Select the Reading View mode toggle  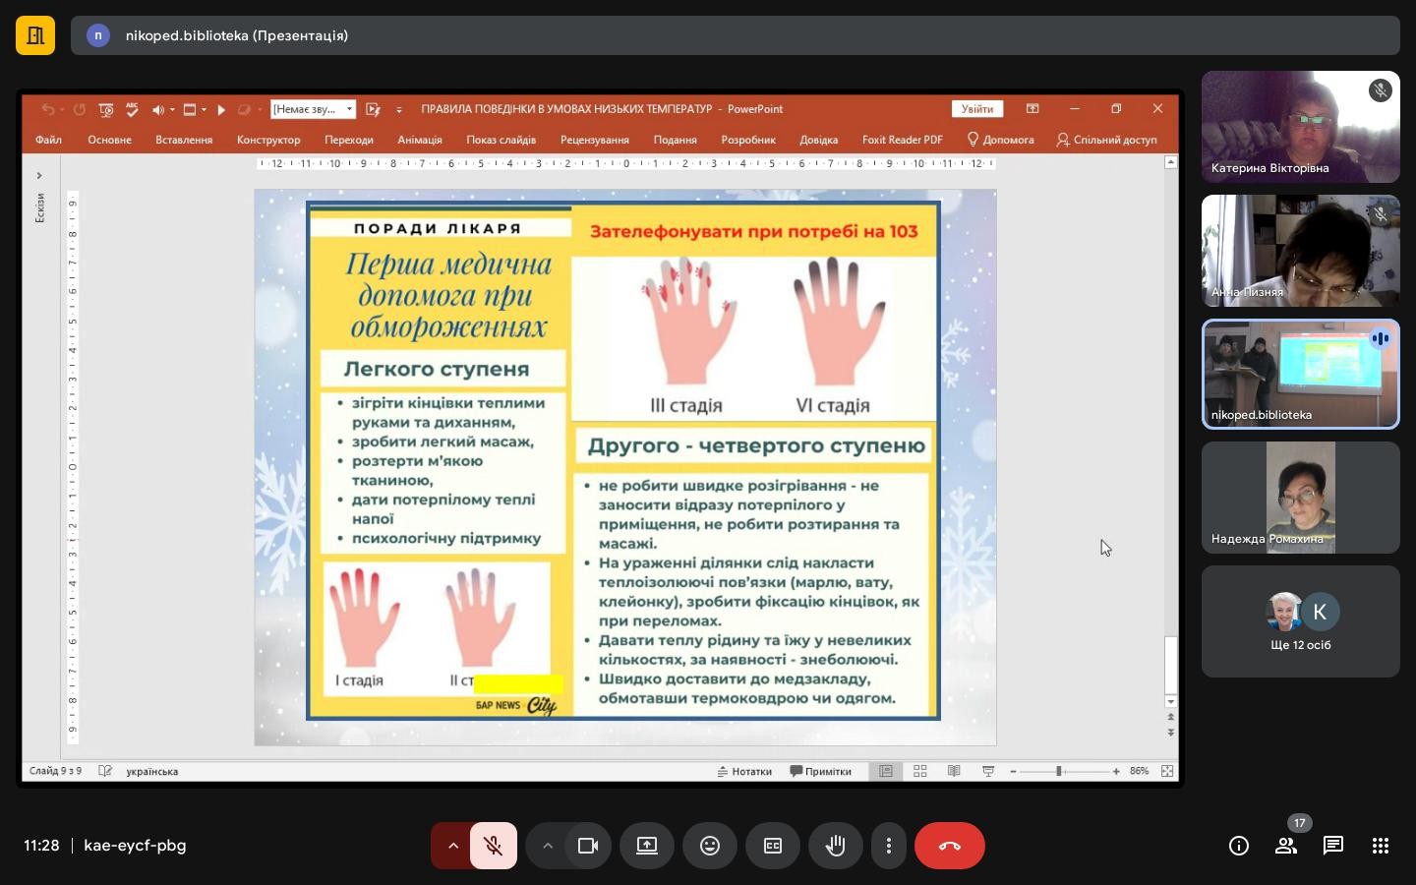pyautogui.click(x=954, y=772)
